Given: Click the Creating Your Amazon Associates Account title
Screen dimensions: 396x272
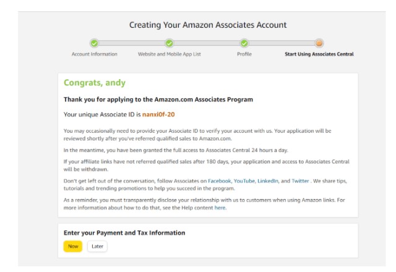Looking at the screenshot, I should [x=208, y=25].
